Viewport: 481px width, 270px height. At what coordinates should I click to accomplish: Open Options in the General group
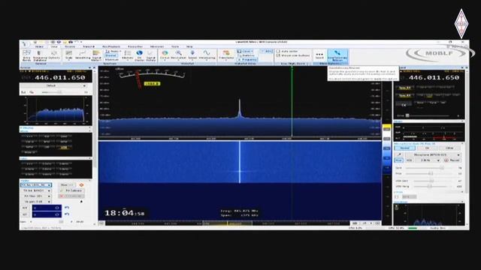[x=54, y=55]
